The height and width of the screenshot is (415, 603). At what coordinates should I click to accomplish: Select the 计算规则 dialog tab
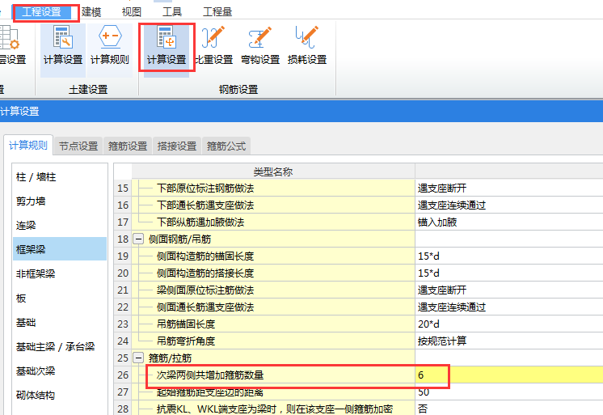[28, 146]
